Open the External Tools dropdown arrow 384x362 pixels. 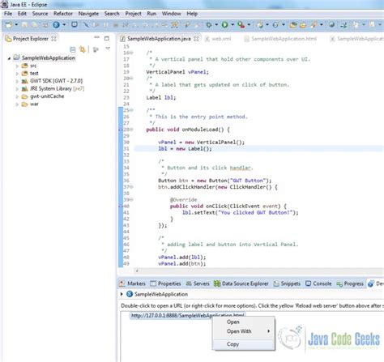[249, 25]
